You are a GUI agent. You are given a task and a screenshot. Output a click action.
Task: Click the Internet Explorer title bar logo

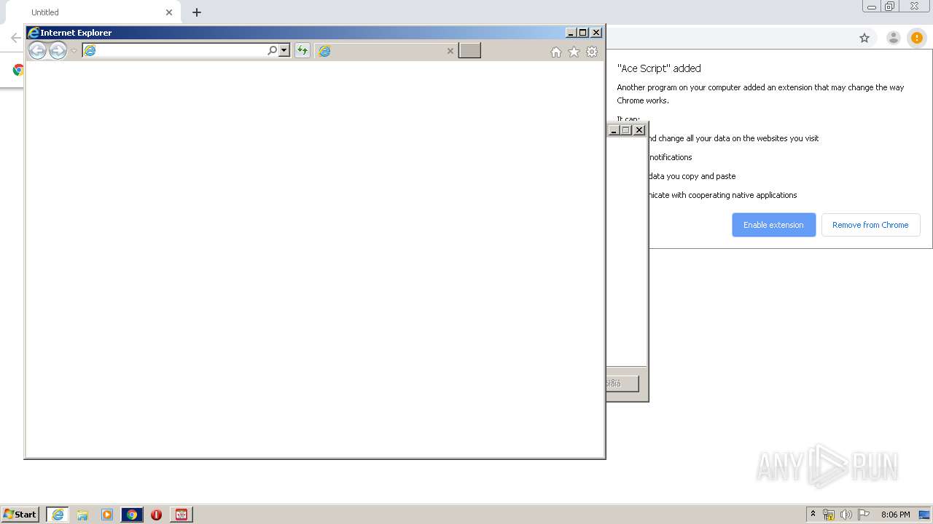(34, 33)
